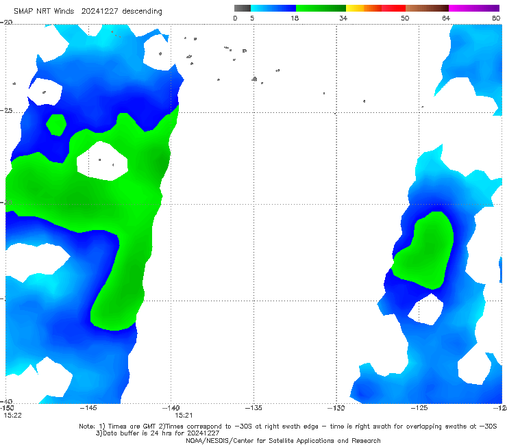Click the '-25' latitude axis label

(6, 110)
